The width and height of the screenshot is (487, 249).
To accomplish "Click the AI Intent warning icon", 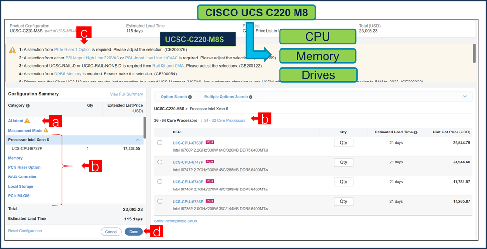I will (x=27, y=121).
